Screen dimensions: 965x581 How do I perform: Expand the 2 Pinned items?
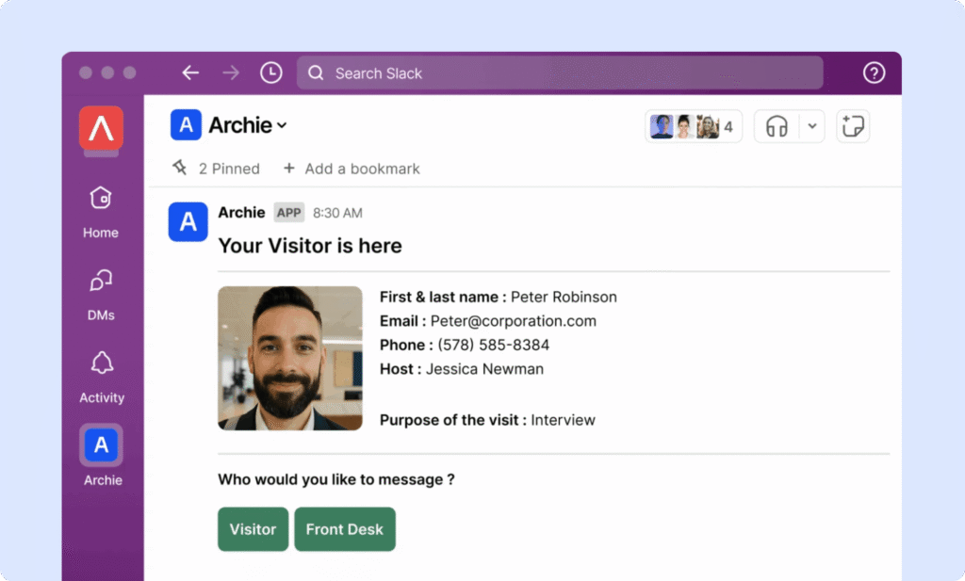click(x=215, y=168)
